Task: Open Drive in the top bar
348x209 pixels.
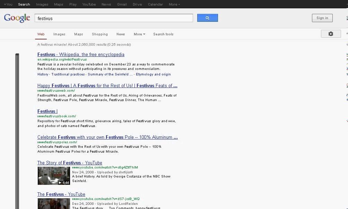Action: (x=137, y=4)
